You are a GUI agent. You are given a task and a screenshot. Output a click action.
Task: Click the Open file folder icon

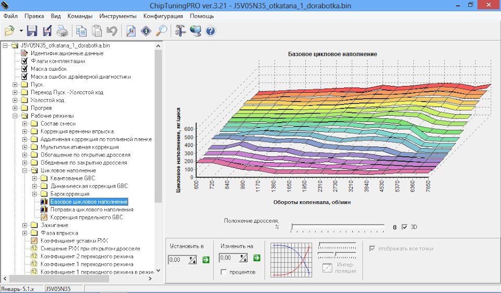pos(9,31)
